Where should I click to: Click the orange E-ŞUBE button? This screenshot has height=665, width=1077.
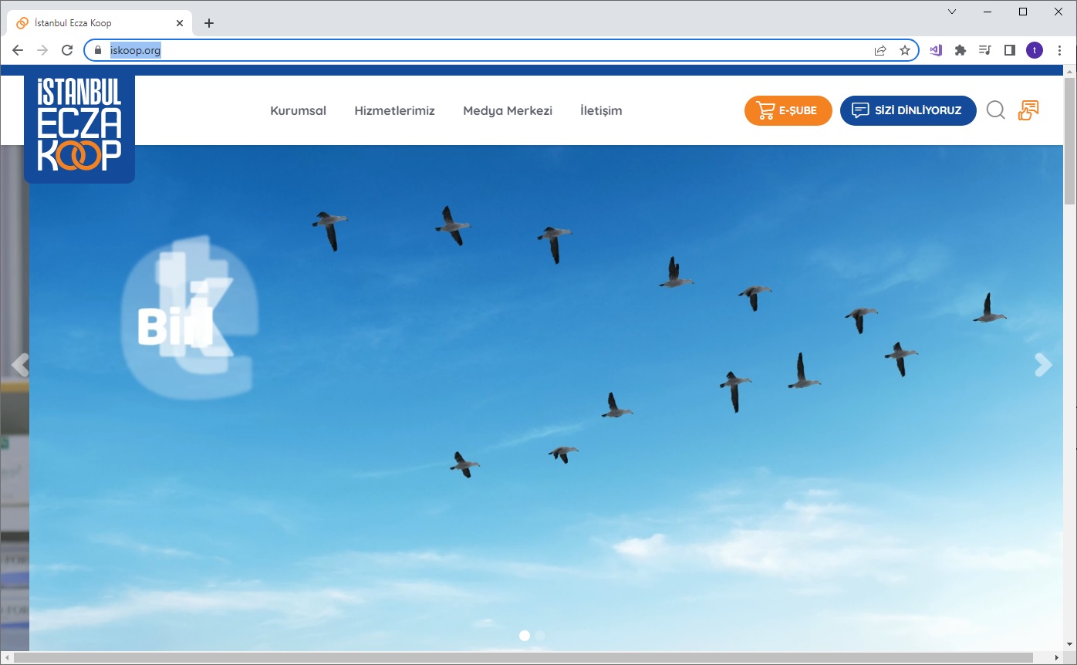pyautogui.click(x=788, y=110)
